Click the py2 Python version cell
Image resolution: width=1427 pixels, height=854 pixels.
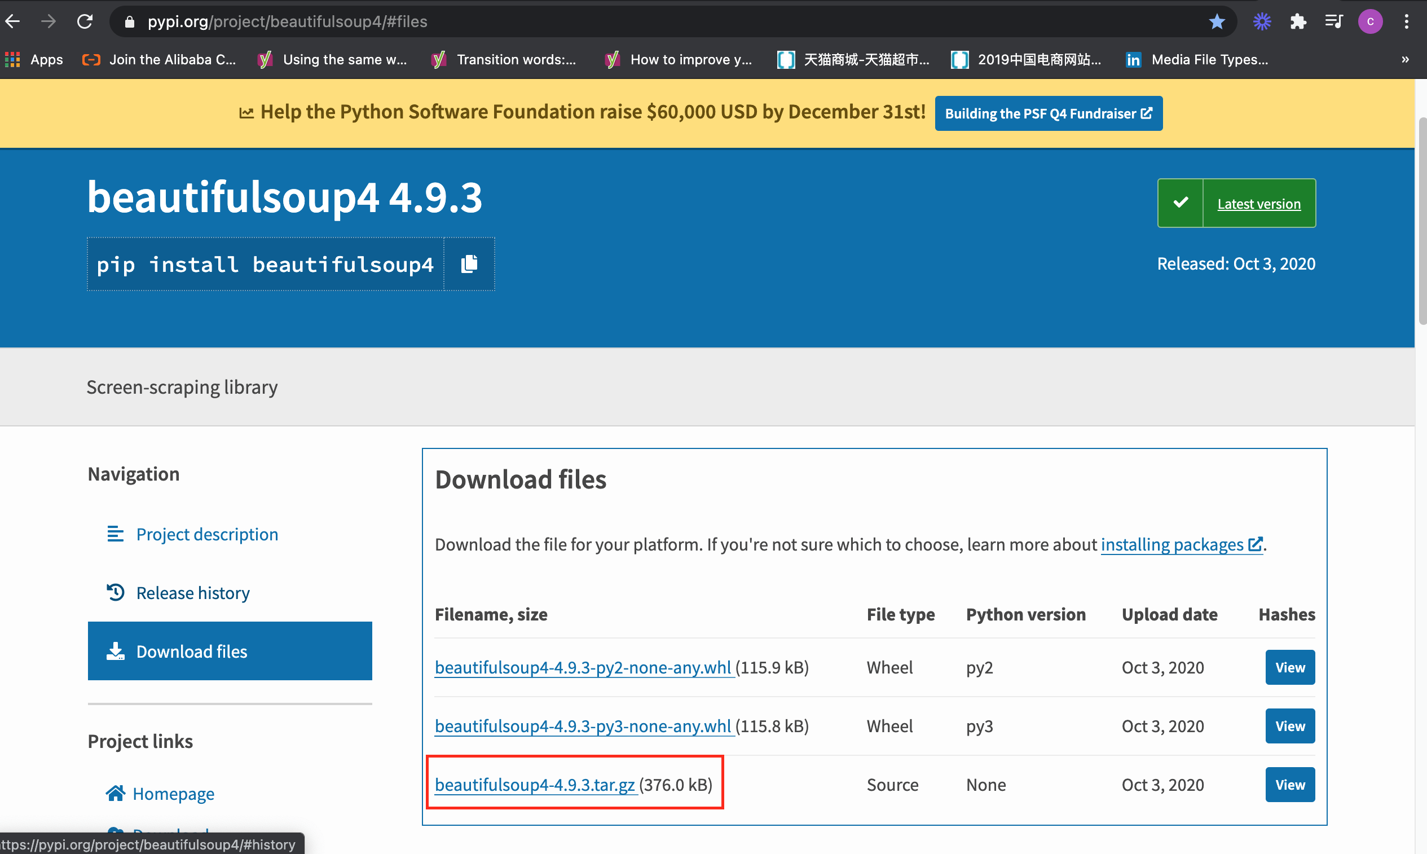point(979,668)
